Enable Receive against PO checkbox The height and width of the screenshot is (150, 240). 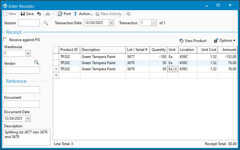[5, 40]
